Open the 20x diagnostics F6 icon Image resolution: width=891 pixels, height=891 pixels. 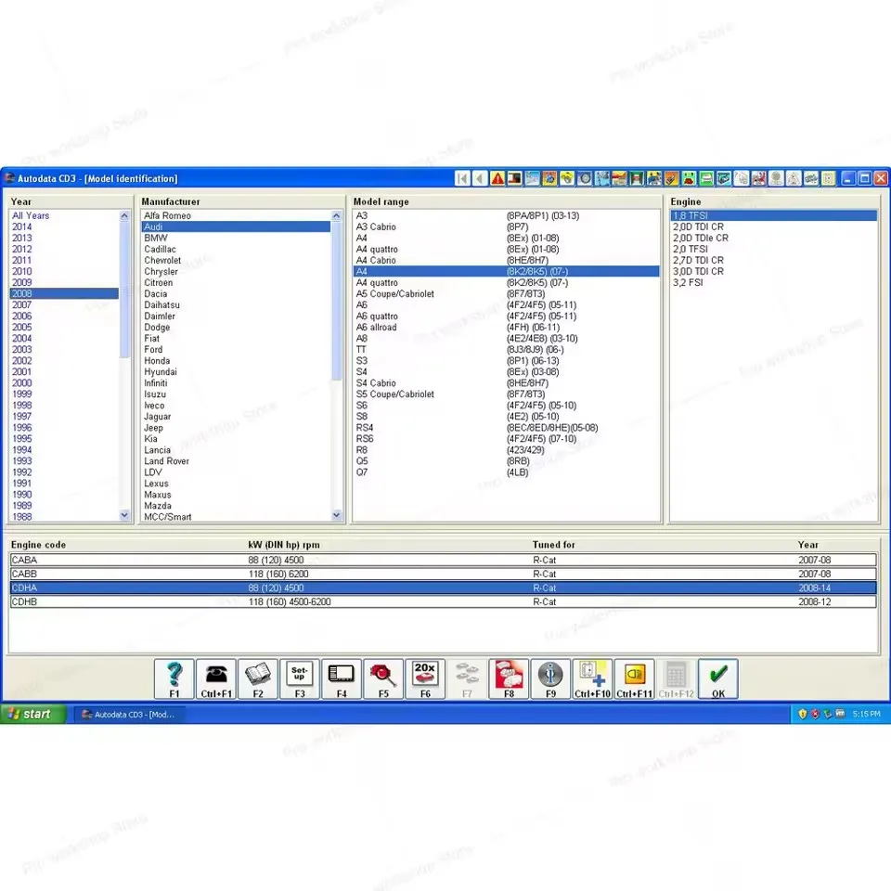click(424, 678)
